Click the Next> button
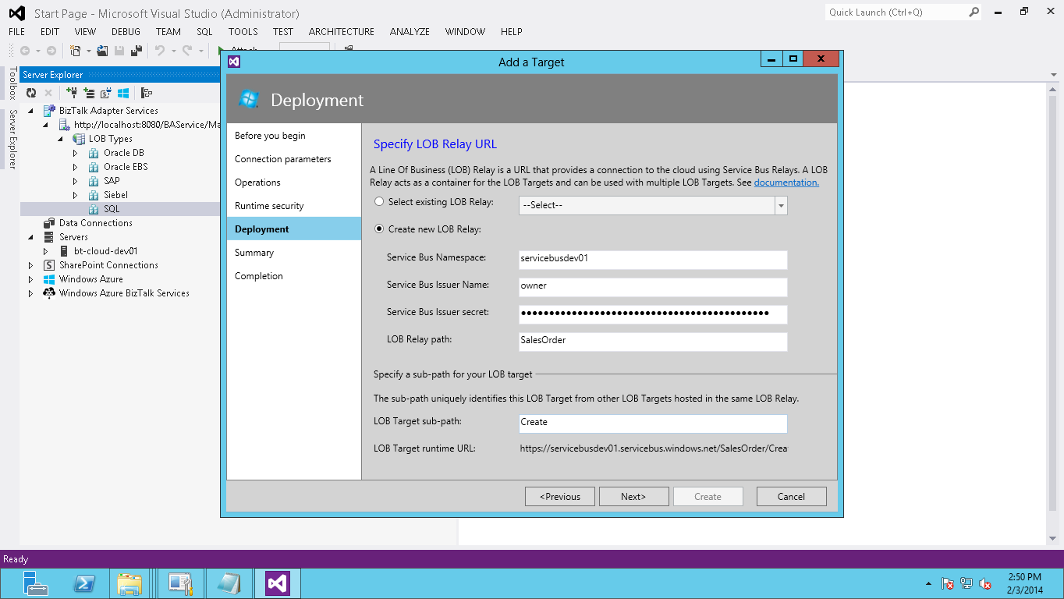 pyautogui.click(x=633, y=497)
